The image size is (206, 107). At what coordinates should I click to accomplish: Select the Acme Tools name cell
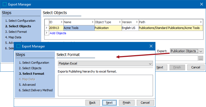click(79, 28)
